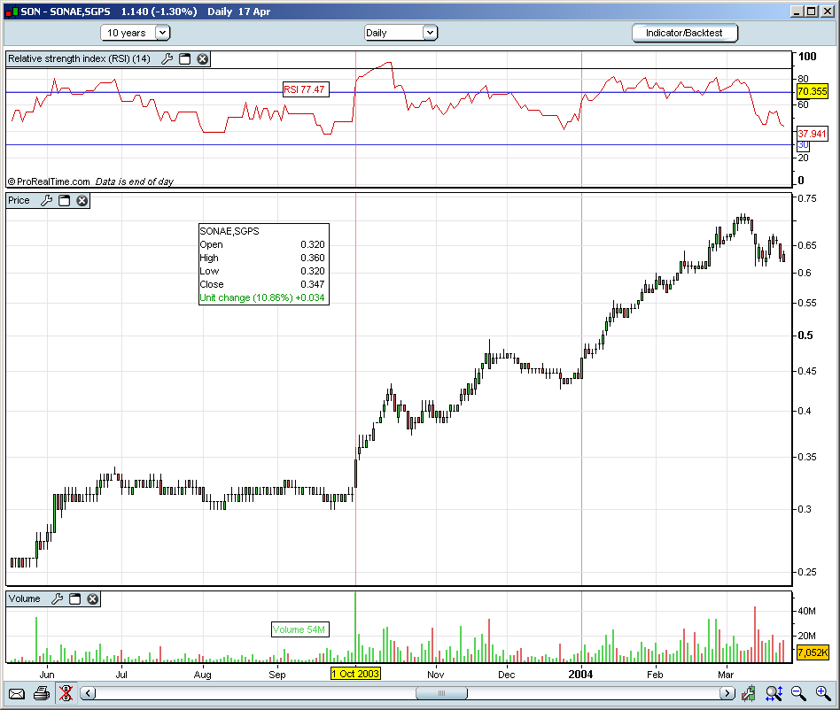This screenshot has width=840, height=710.
Task: Click the Aug month axis label
Action: [x=203, y=675]
